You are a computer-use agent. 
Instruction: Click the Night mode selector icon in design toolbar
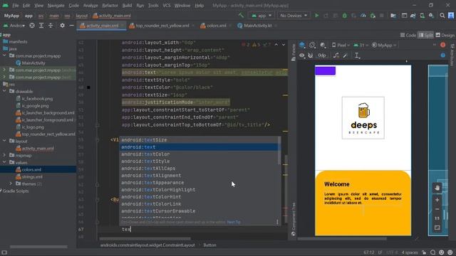point(323,45)
